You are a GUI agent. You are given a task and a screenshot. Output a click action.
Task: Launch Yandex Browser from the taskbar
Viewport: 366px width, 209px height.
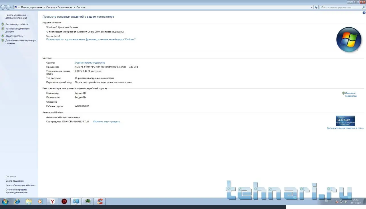(52, 202)
